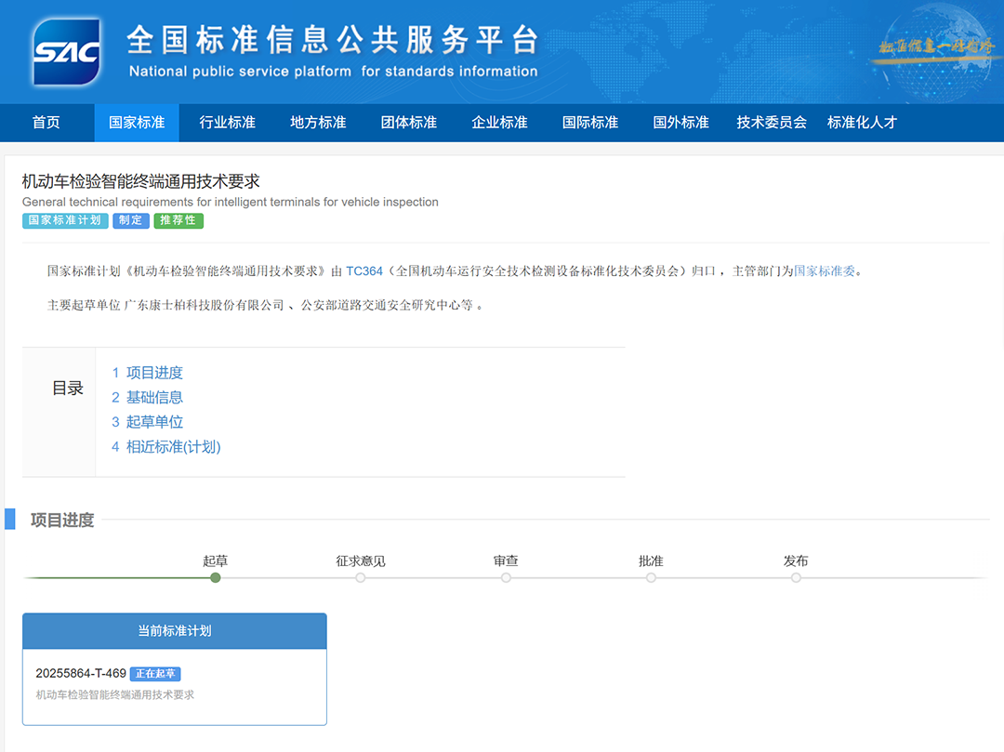Open the TC364 committee link
This screenshot has height=752, width=1004.
click(363, 270)
